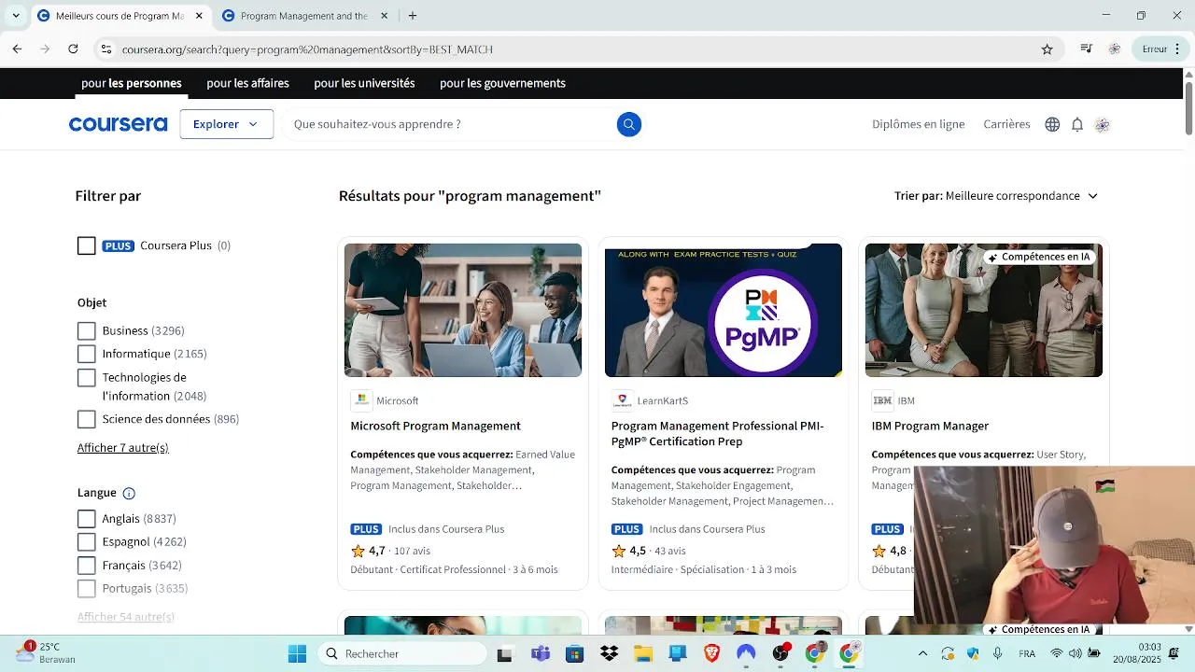Open the Trier par sort dropdown
The image size is (1195, 672).
click(996, 196)
